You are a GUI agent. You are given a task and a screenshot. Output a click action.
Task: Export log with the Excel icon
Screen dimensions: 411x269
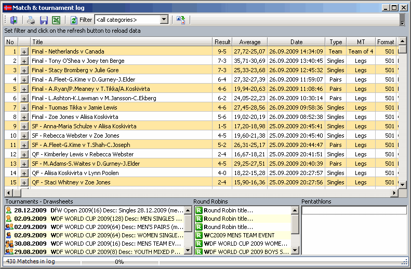pos(56,20)
